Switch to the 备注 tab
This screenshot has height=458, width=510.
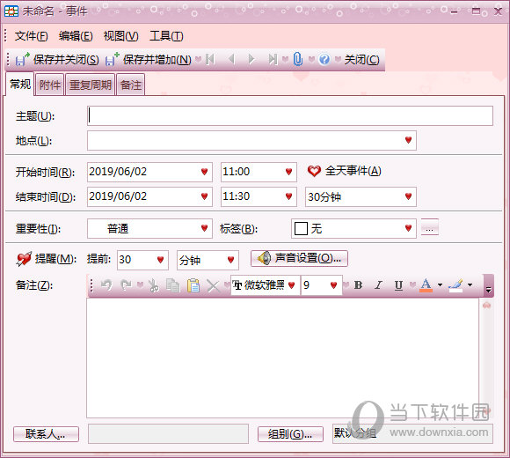[131, 85]
